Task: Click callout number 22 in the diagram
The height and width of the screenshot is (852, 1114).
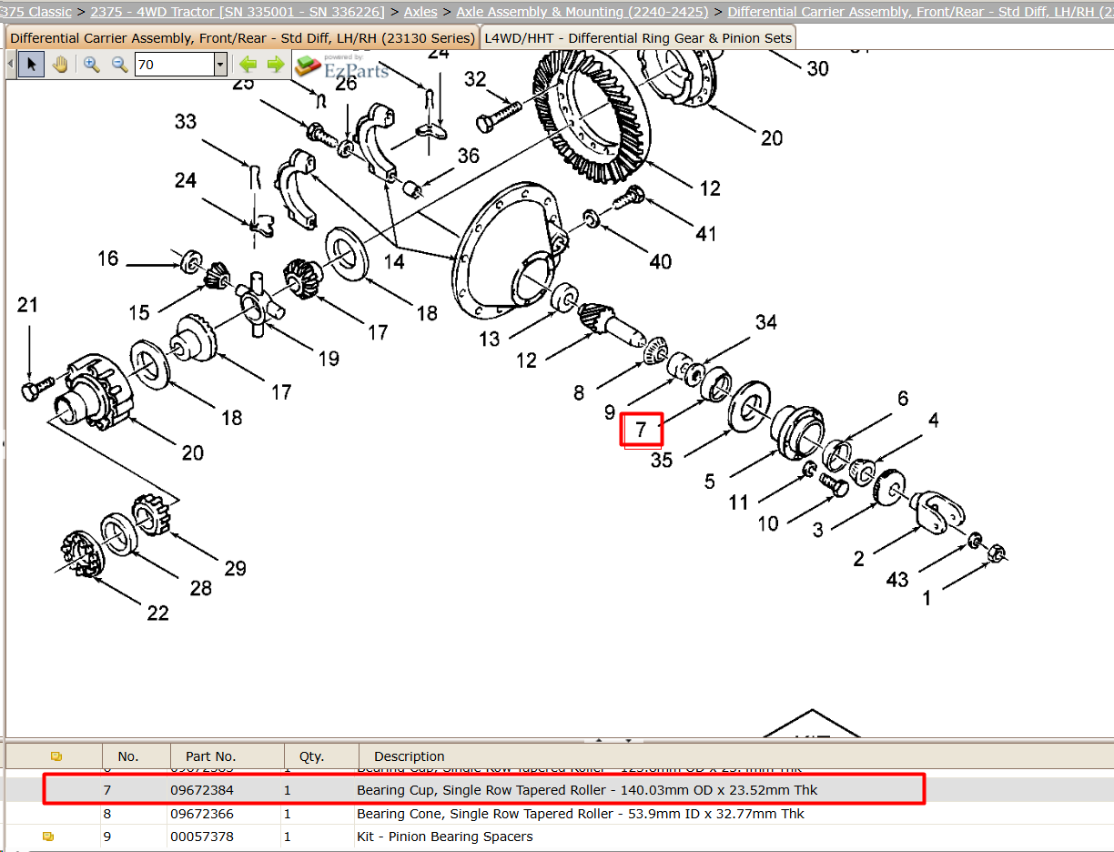Action: (158, 614)
